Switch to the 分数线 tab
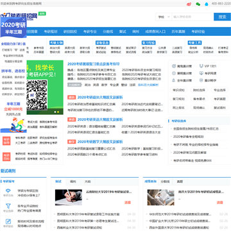 [165, 182]
